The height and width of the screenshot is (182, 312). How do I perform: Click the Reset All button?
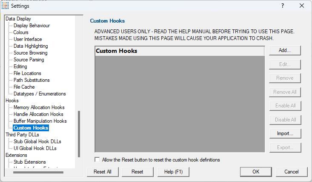[103, 172]
